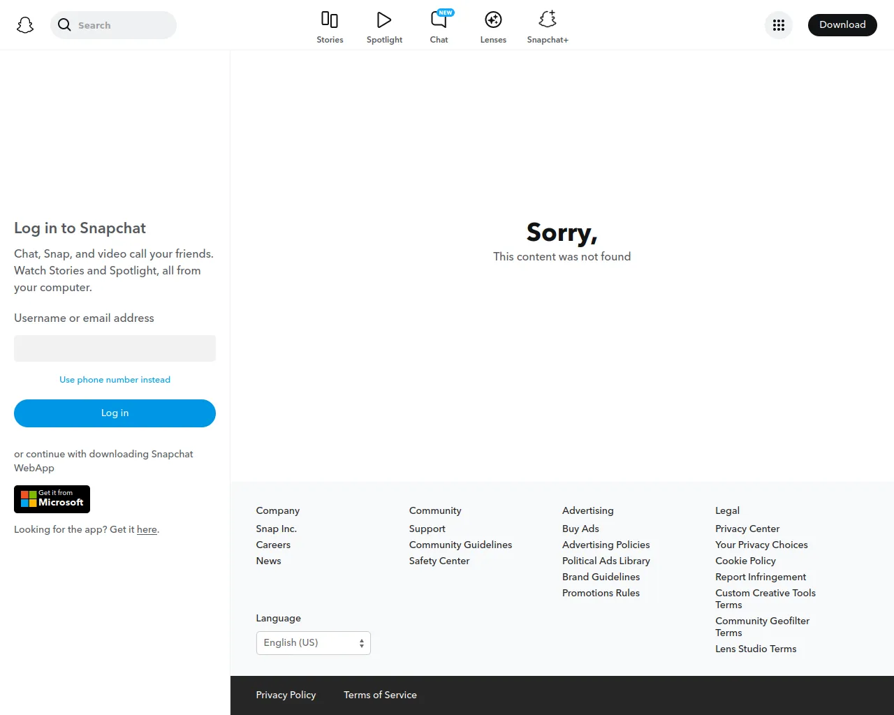
Task: Click the search magnifier icon
Action: click(x=64, y=25)
